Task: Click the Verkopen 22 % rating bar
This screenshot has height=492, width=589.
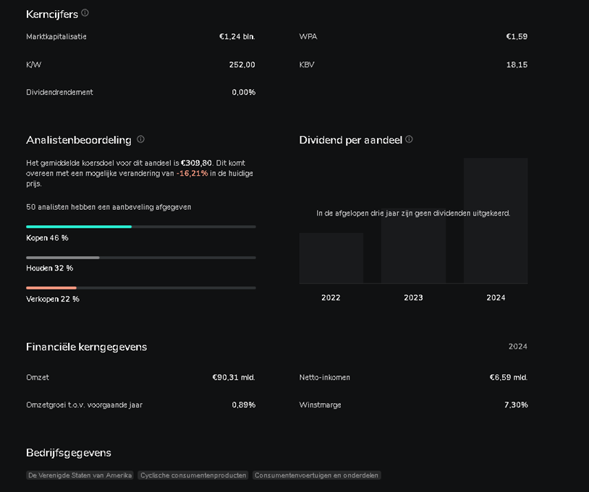Action: click(140, 288)
